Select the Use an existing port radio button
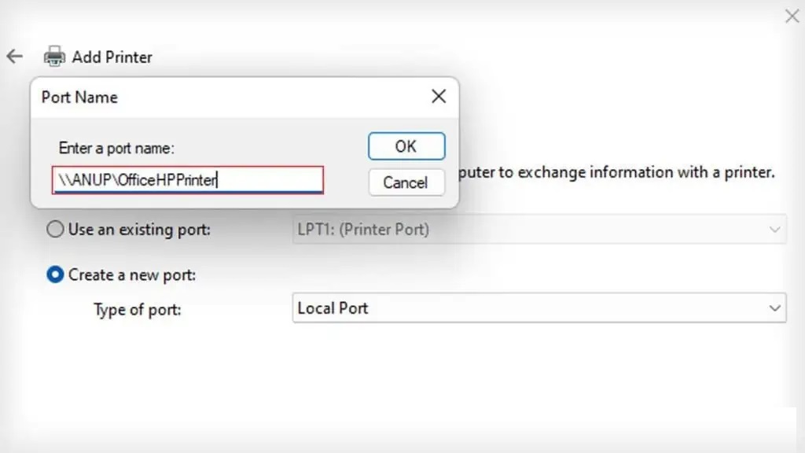This screenshot has width=805, height=453. pos(55,229)
